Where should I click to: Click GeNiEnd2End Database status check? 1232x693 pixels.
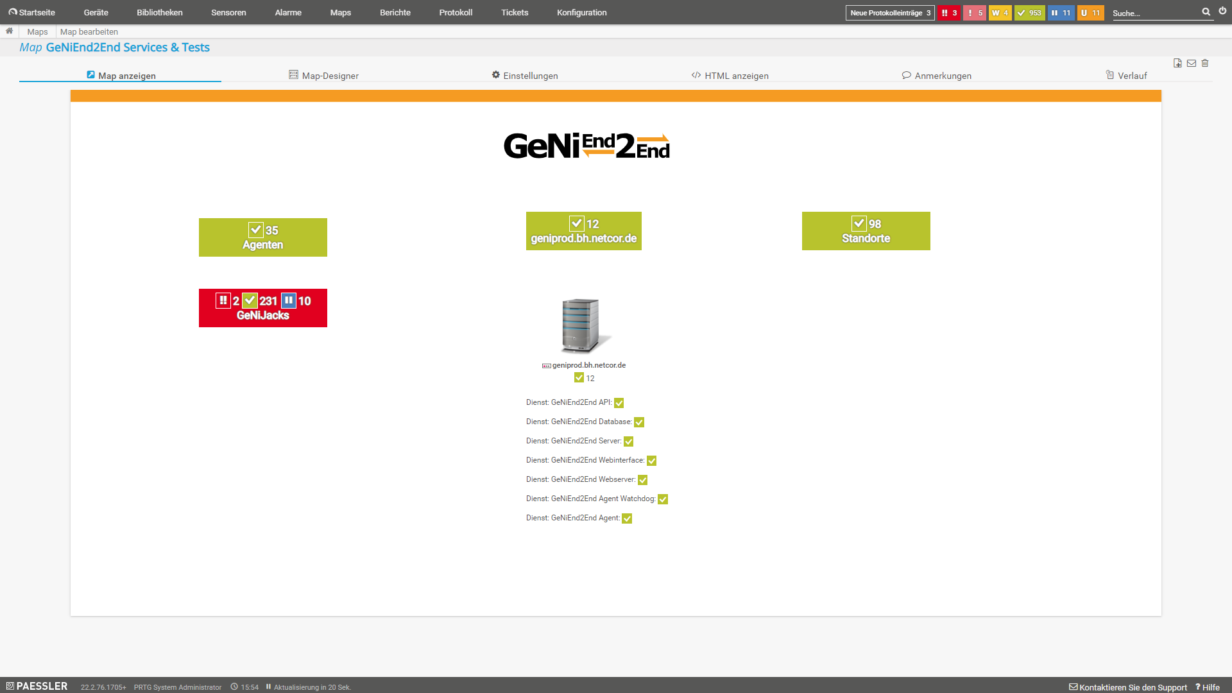(x=639, y=422)
